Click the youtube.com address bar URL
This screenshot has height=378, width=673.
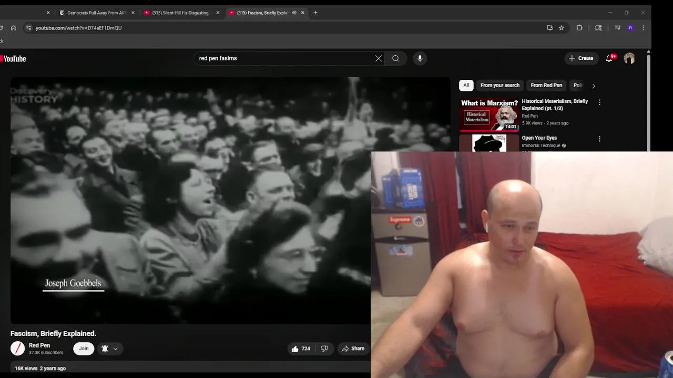(78, 28)
